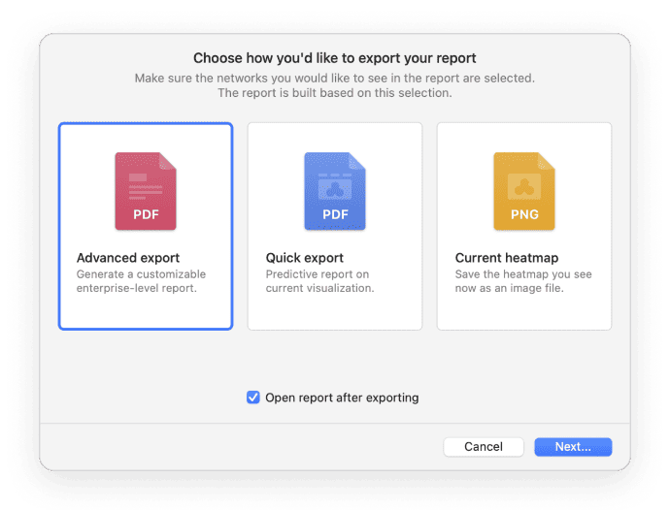670x510 pixels.
Task: Click 'Predictive report on current visualization' description
Action: pos(320,281)
